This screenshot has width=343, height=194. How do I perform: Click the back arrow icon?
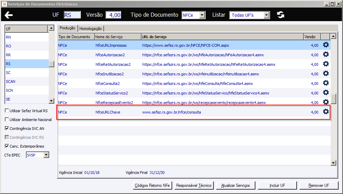(x=9, y=15)
